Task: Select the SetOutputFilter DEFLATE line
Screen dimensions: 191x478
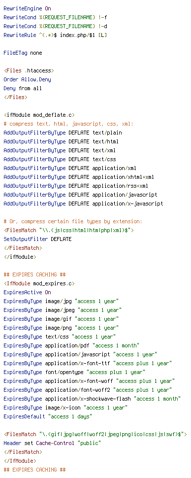Action: 37,239
